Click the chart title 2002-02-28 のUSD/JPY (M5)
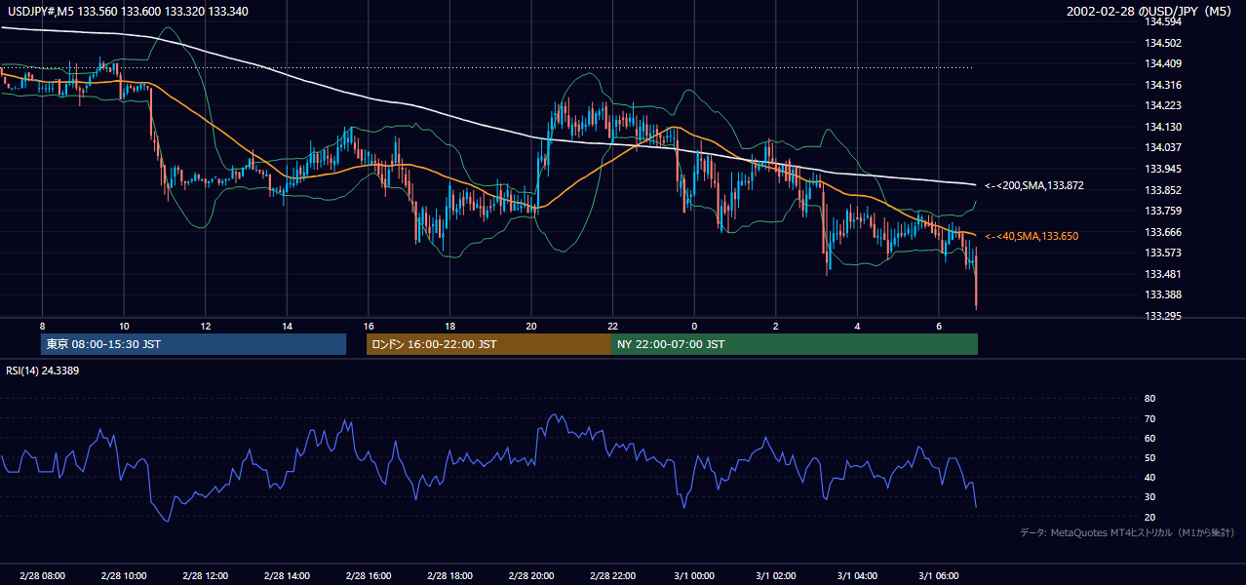Viewport: 1246px width, 585px height. [x=1149, y=12]
